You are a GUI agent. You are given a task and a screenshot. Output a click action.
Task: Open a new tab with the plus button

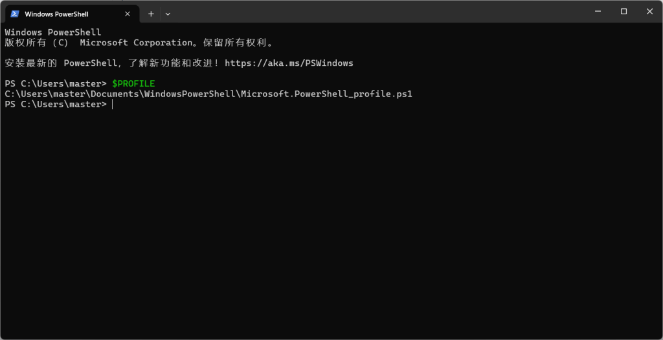click(151, 14)
